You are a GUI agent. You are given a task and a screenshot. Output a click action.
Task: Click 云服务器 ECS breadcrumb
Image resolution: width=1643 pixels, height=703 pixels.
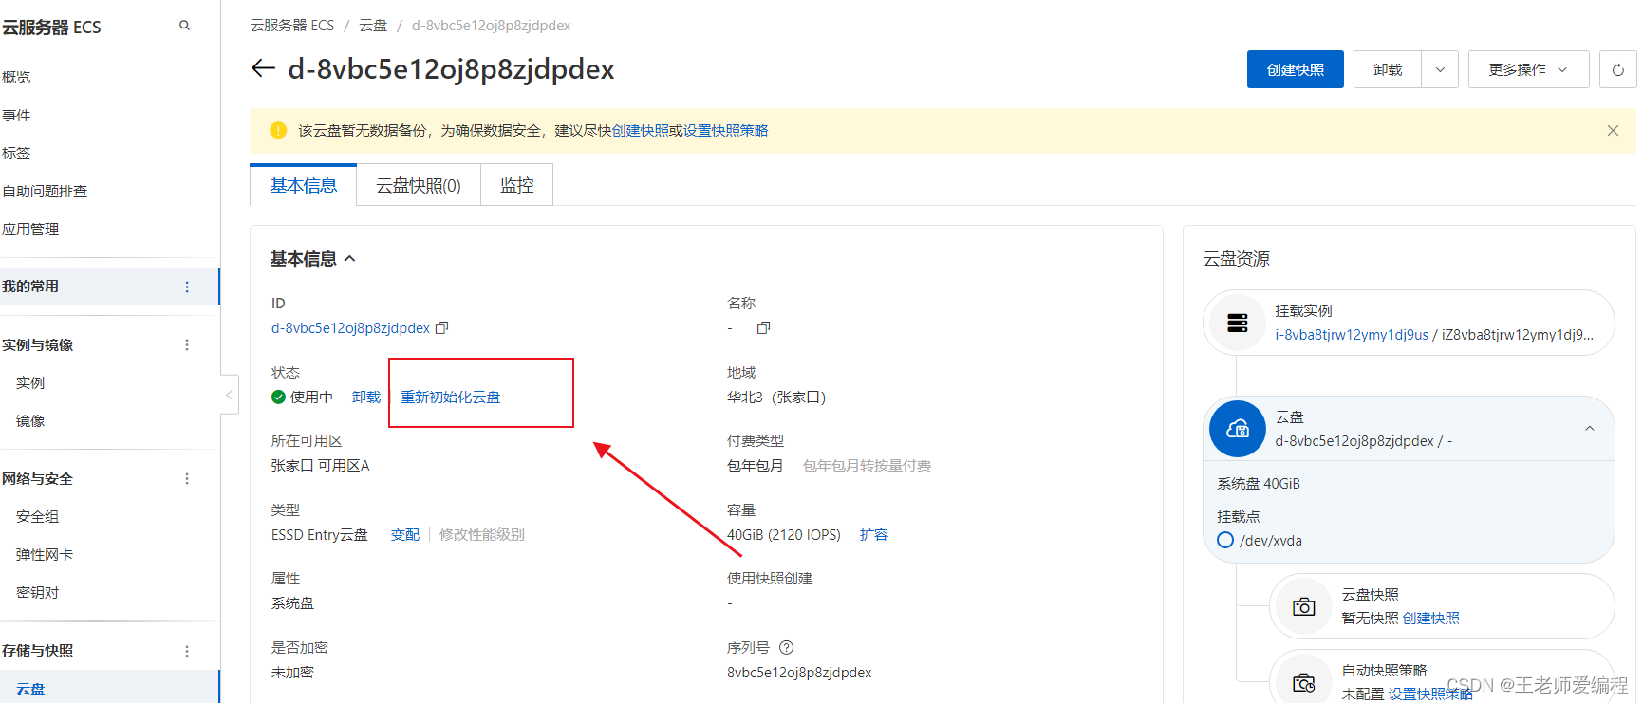[x=292, y=26]
